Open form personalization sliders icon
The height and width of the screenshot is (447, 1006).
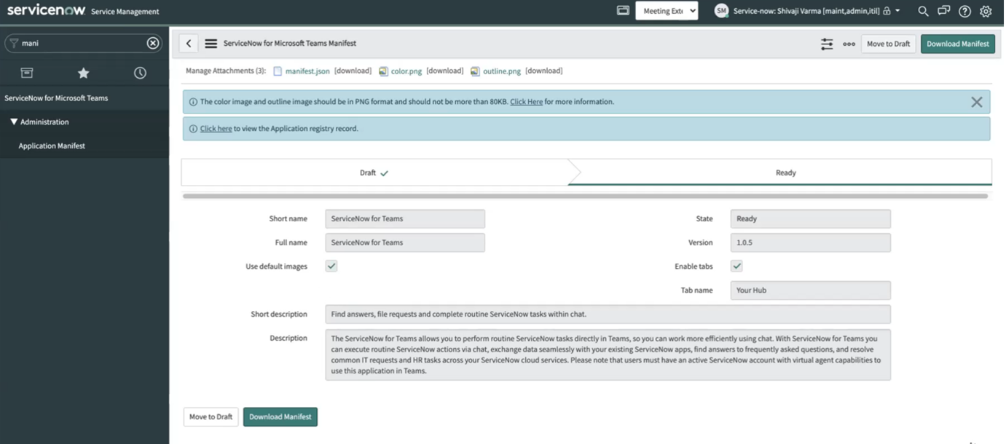pos(827,44)
